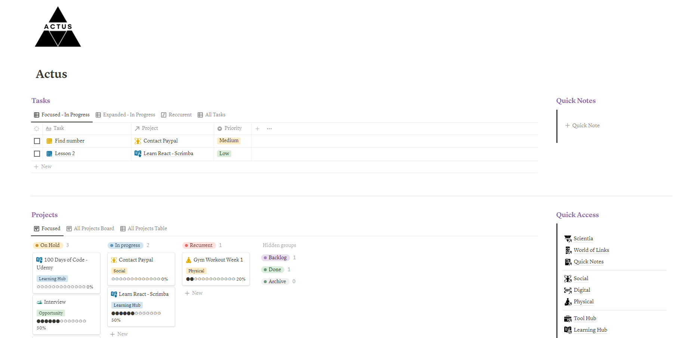Open the World of Links page
This screenshot has width=686, height=338.
[x=591, y=250]
